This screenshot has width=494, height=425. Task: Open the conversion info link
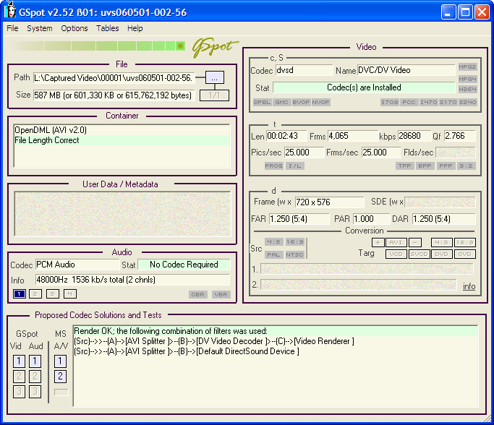[x=469, y=286]
